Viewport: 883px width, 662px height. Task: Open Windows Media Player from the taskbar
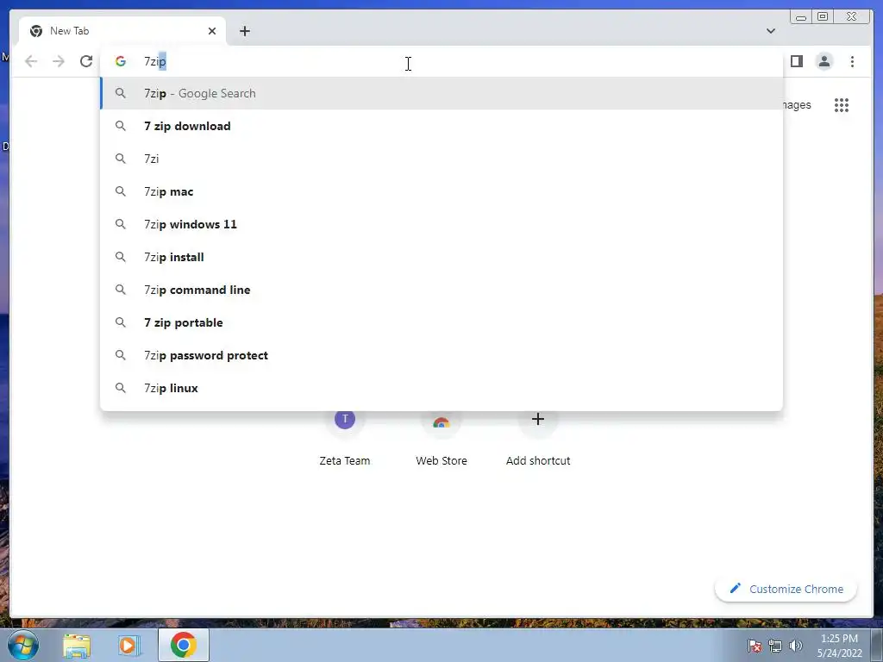pyautogui.click(x=129, y=645)
